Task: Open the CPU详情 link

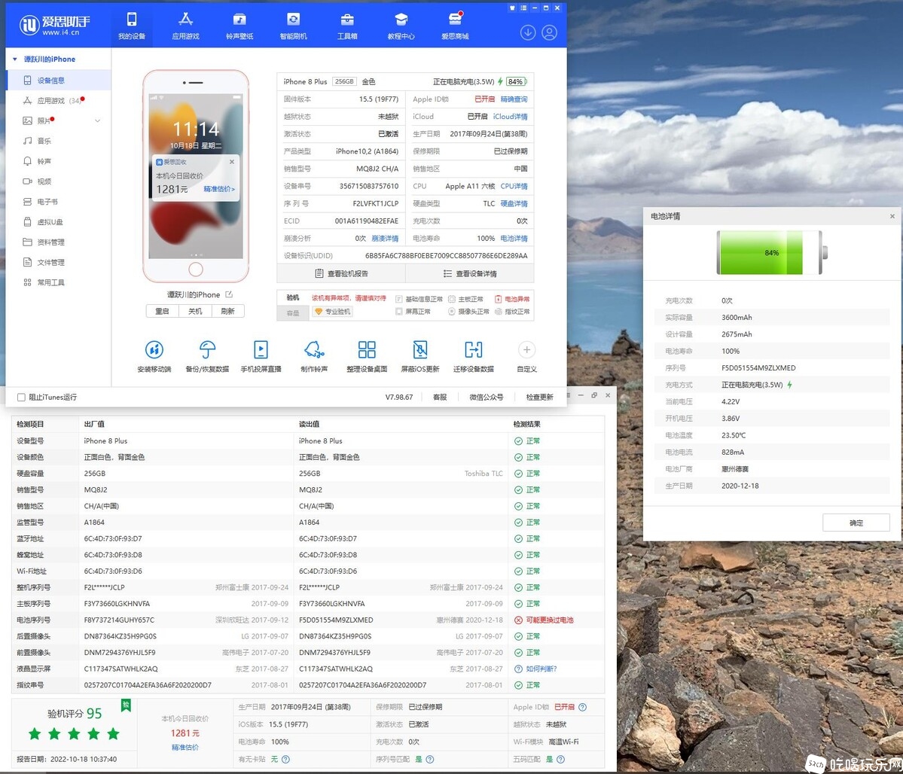Action: [x=514, y=186]
